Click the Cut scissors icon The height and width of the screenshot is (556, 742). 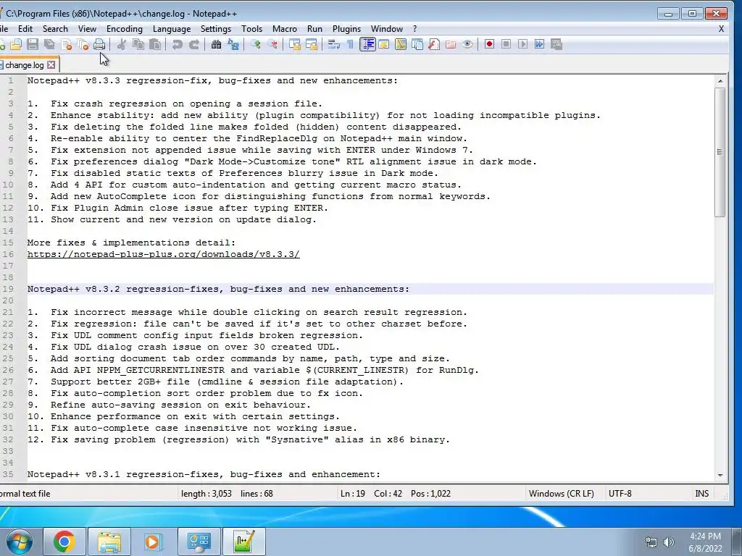(x=122, y=44)
